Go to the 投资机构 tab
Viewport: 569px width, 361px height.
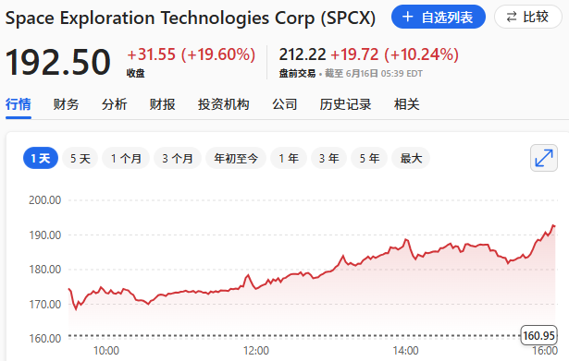pyautogui.click(x=224, y=104)
